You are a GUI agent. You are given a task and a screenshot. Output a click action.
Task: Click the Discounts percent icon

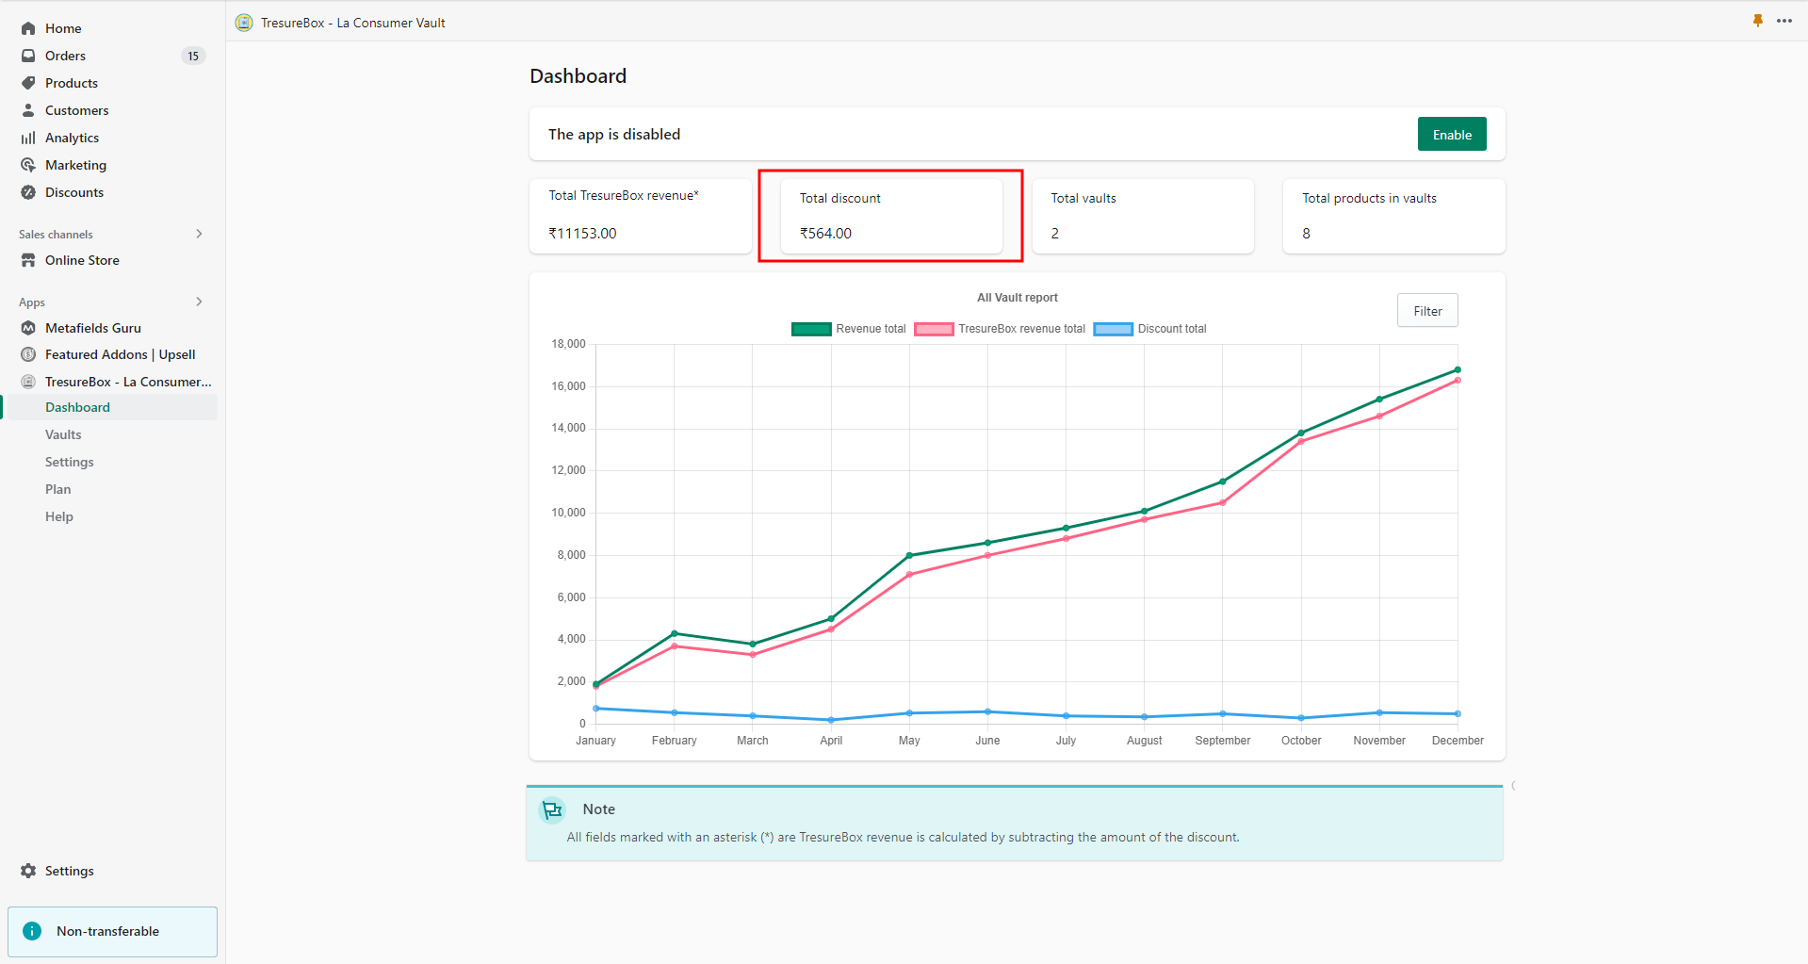coord(28,192)
